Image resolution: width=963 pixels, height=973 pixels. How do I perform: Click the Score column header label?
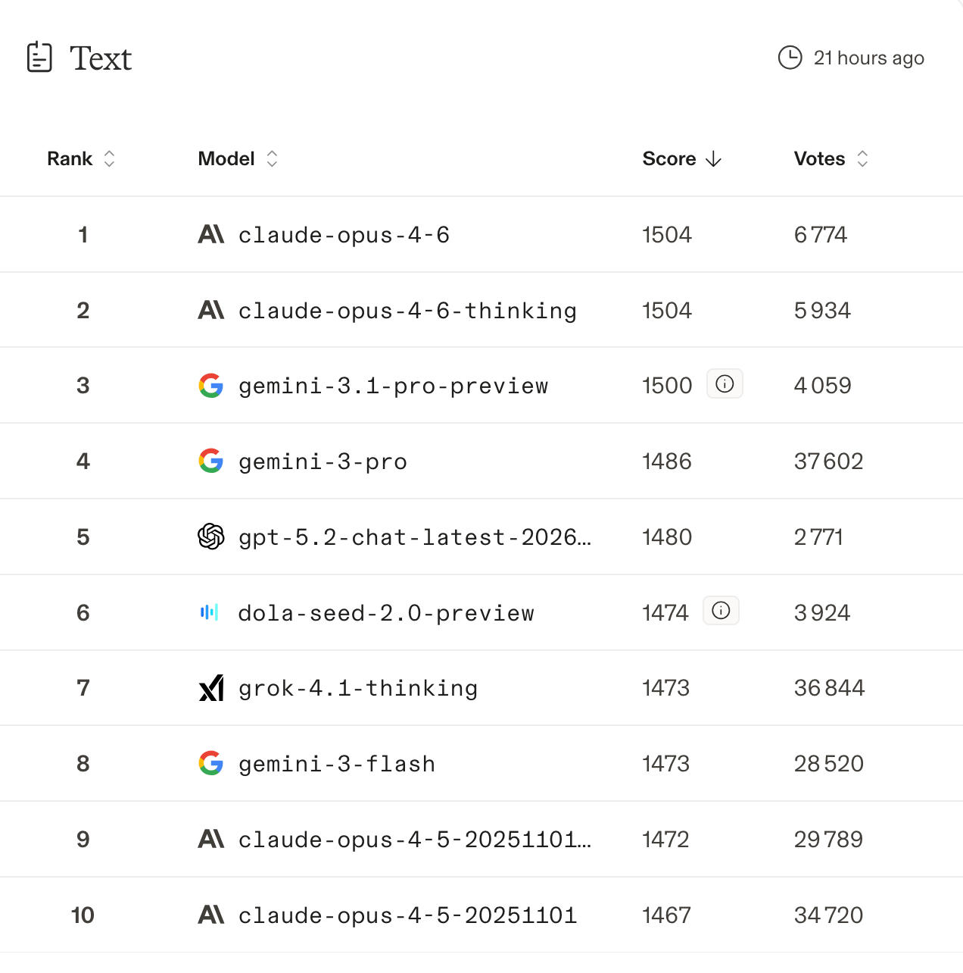tap(668, 158)
